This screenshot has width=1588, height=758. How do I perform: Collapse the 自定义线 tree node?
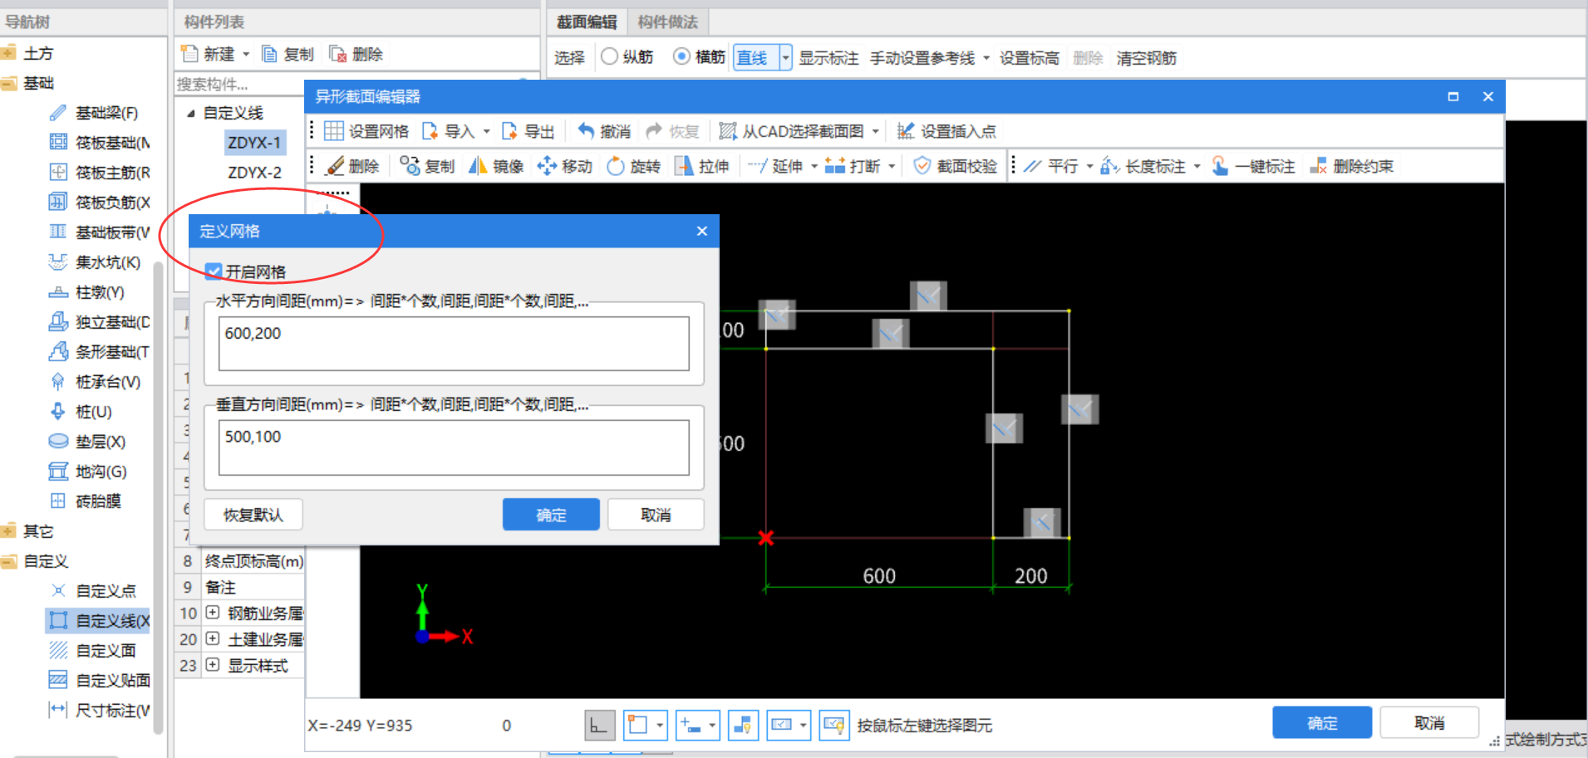click(190, 113)
